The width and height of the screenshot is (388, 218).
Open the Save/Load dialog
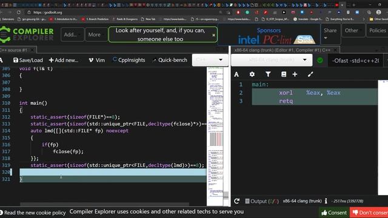coord(28,60)
